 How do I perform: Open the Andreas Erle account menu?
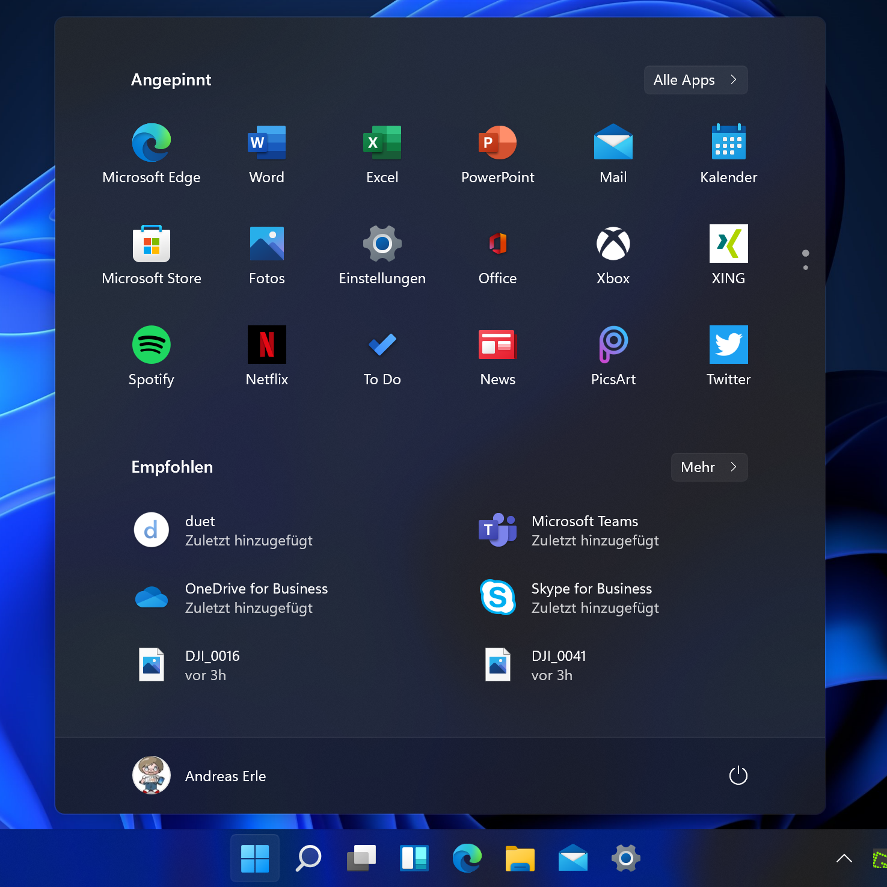(200, 776)
